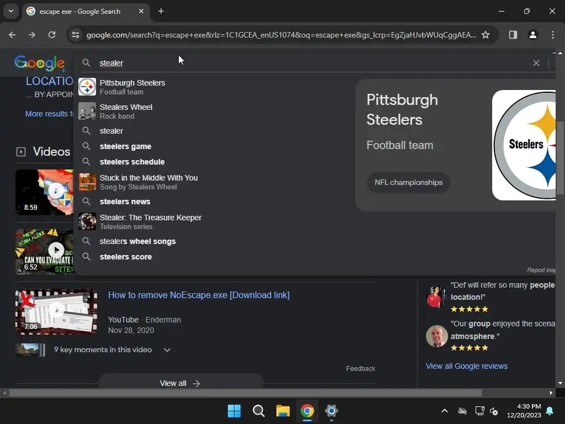Reload the current page

click(52, 35)
